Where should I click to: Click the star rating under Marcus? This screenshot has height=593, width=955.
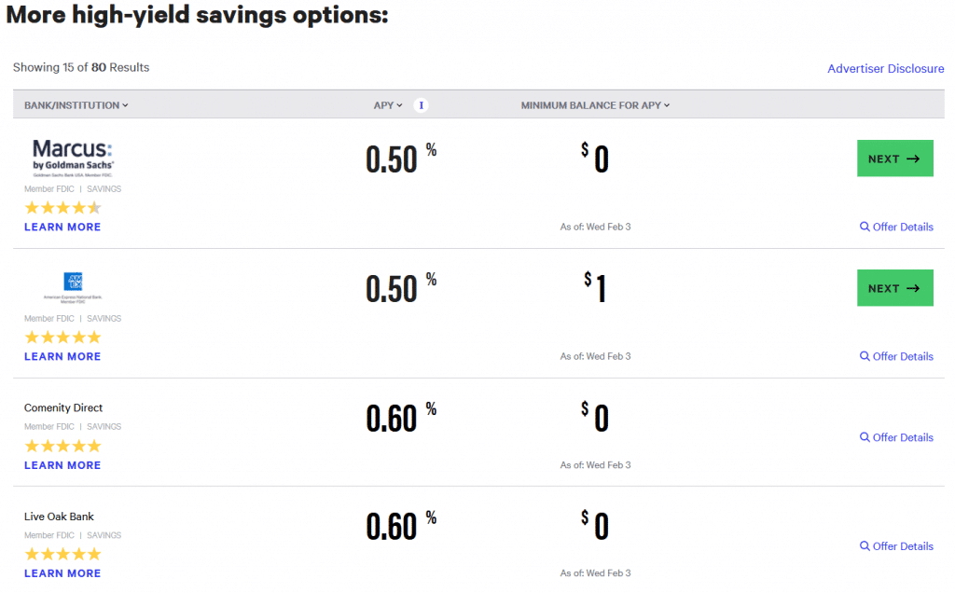(62, 207)
